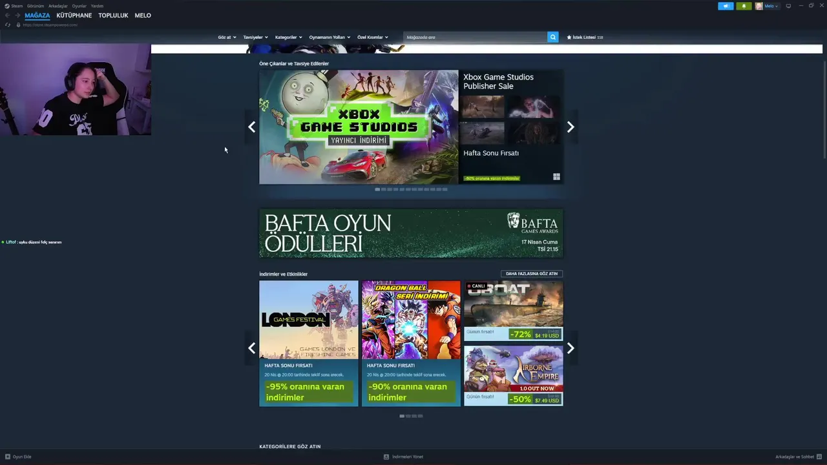This screenshot has height=465, width=827.
Task: Expand the Göz at dropdown
Action: pyautogui.click(x=227, y=37)
